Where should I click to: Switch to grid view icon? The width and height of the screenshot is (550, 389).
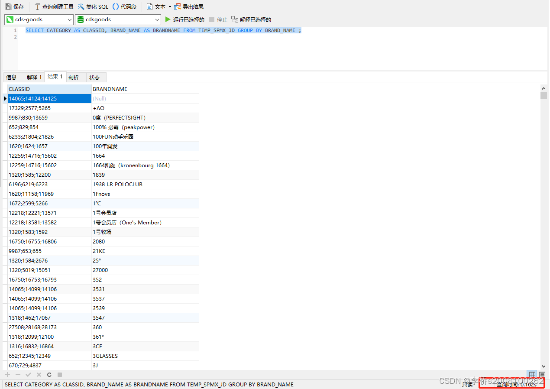(532, 375)
